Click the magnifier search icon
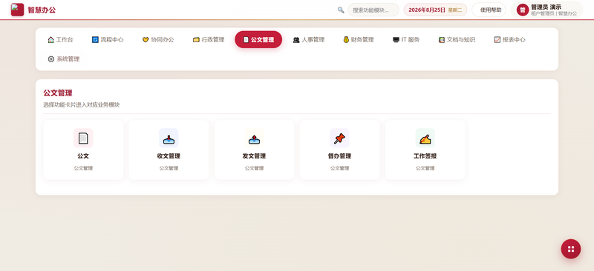Screen dimensions: 594x271 click(341, 10)
